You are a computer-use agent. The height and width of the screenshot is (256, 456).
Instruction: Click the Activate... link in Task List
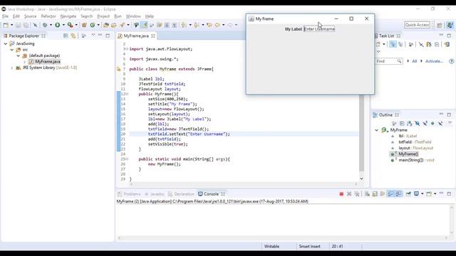coord(434,61)
